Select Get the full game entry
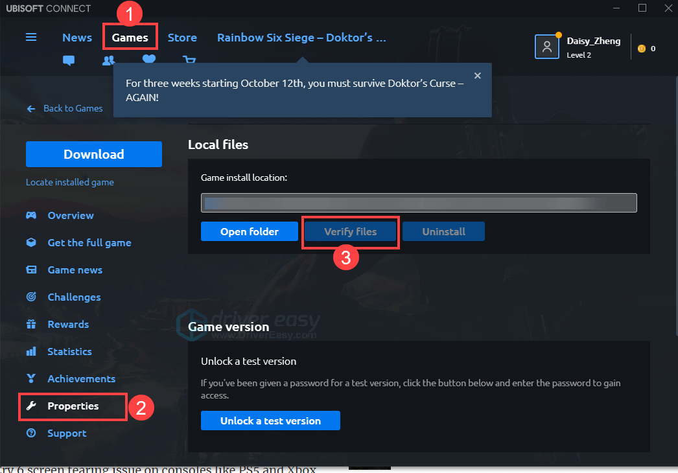The height and width of the screenshot is (473, 678). tap(89, 242)
